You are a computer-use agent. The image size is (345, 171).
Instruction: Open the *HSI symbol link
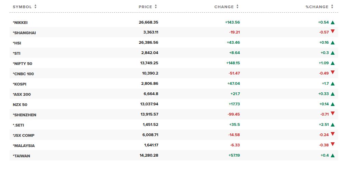tap(17, 43)
